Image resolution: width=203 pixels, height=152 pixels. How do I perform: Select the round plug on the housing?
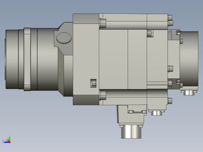pos(64,38)
